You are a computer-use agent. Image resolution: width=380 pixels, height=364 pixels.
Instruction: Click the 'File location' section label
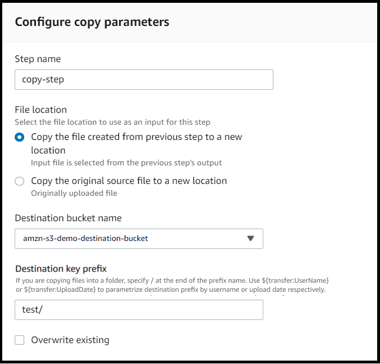(41, 109)
